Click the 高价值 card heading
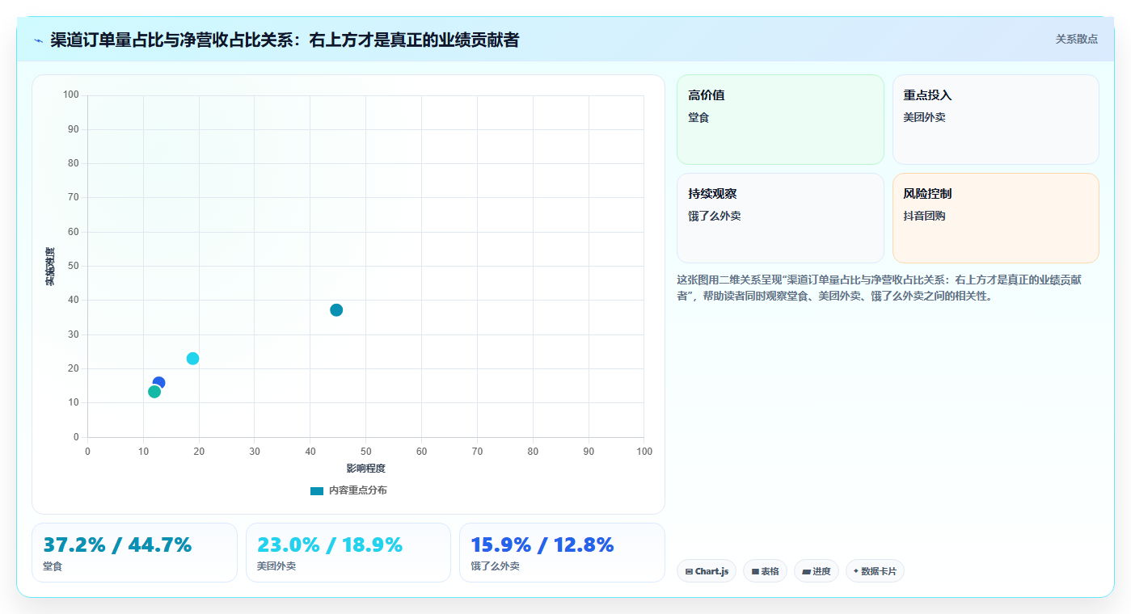 [707, 95]
